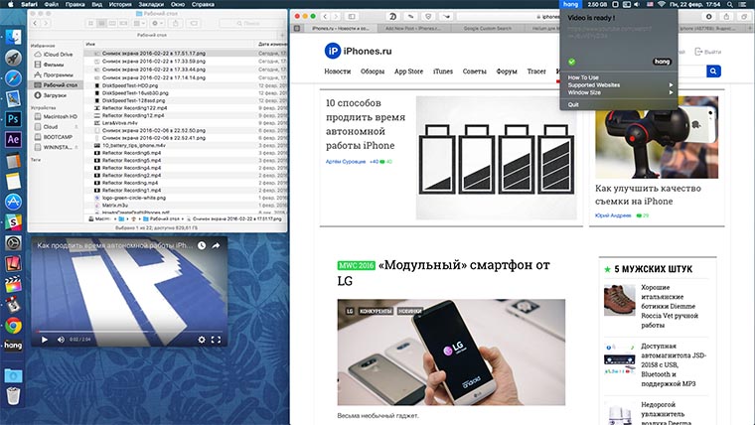Open Launchpad rocket icon in the Dock

coord(13,58)
